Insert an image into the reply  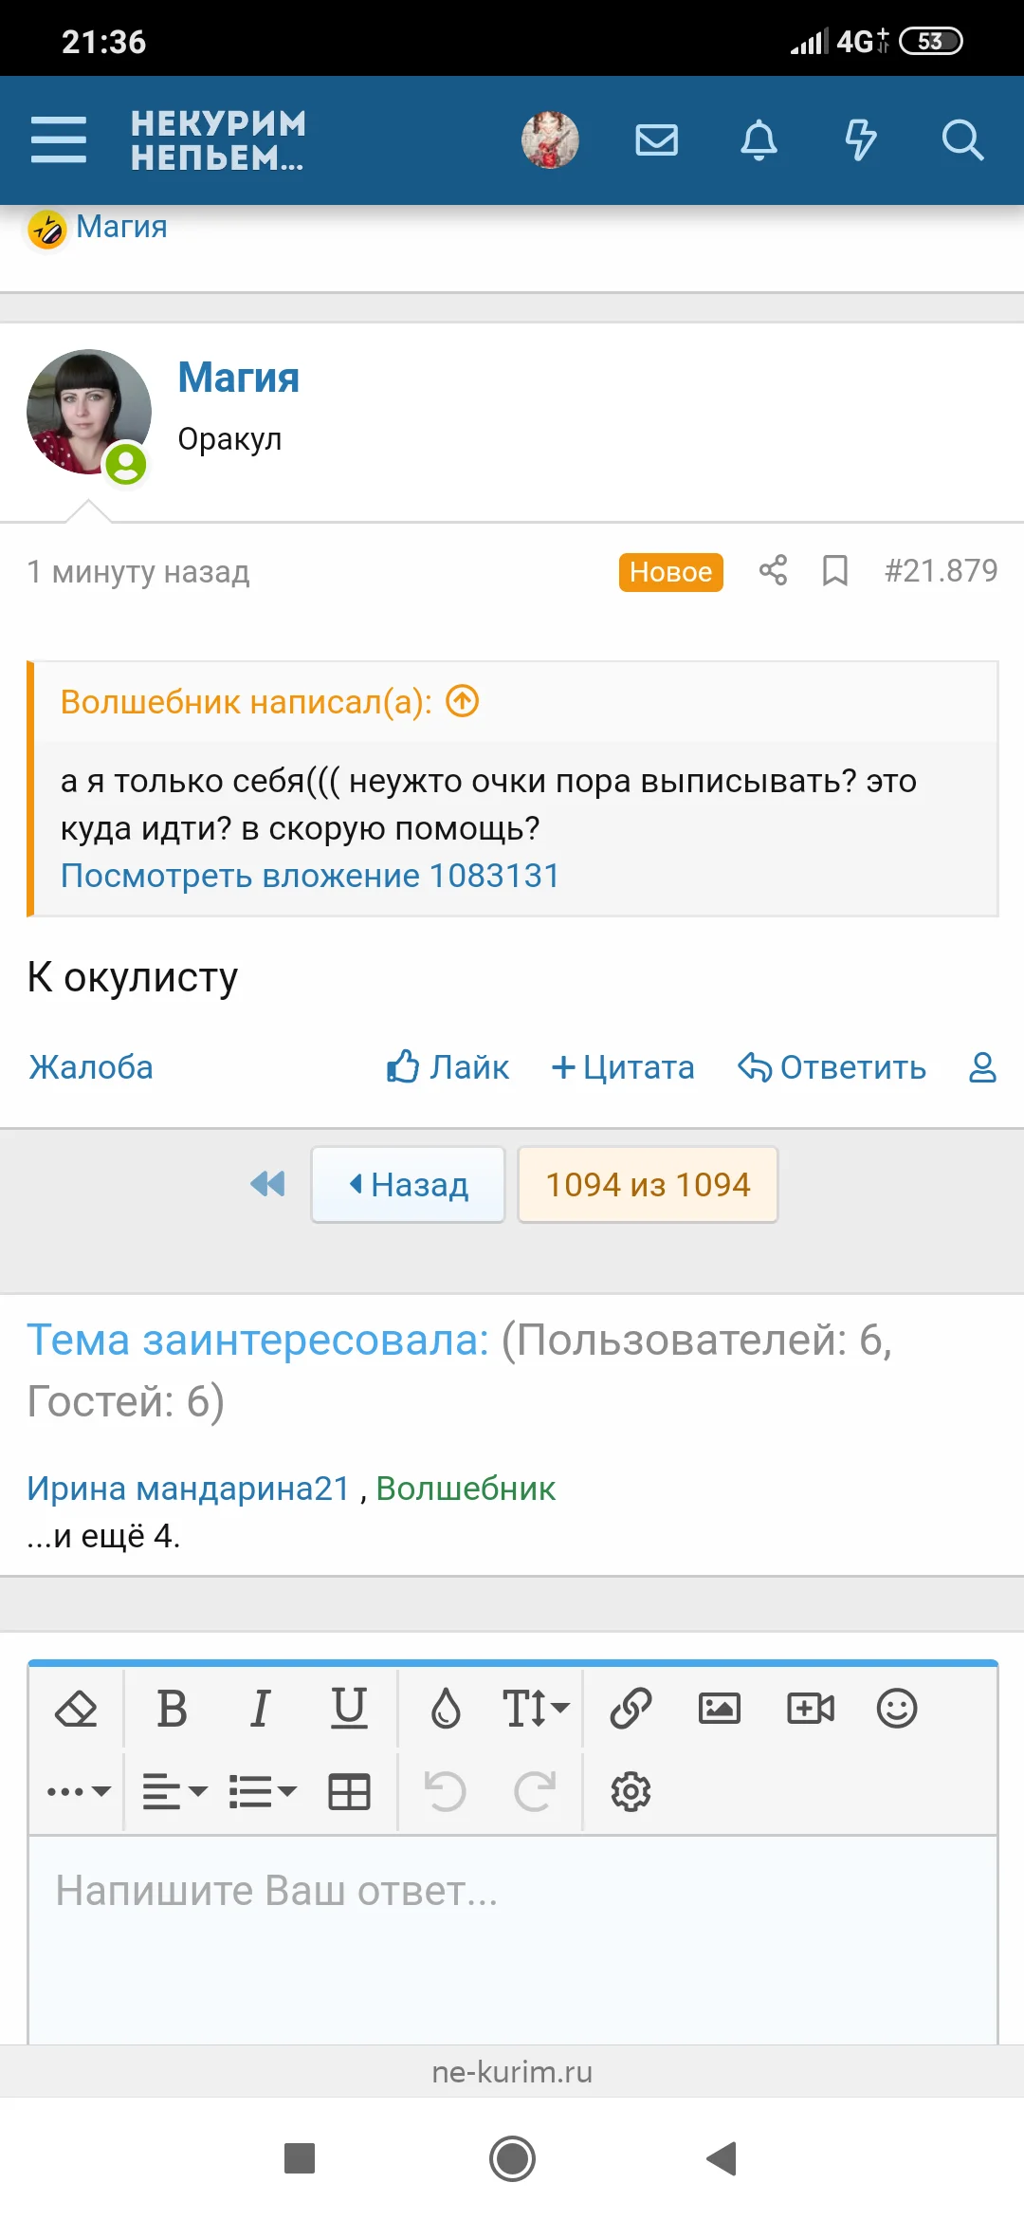coord(720,1707)
